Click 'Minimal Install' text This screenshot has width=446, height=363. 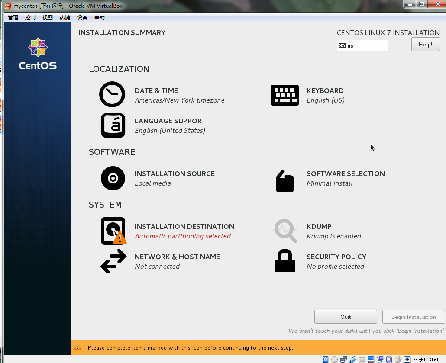[x=330, y=183]
